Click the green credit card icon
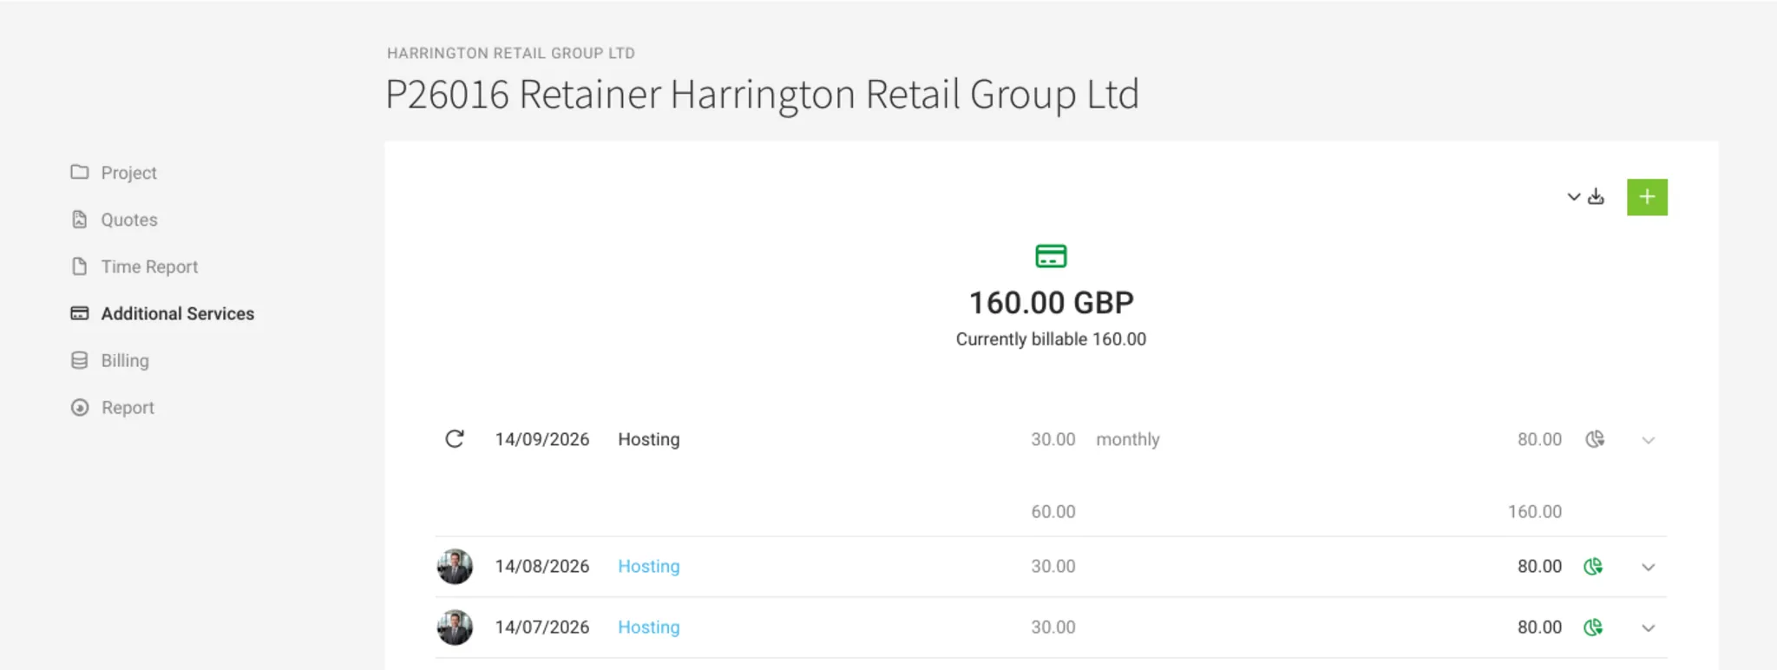 coord(1051,256)
